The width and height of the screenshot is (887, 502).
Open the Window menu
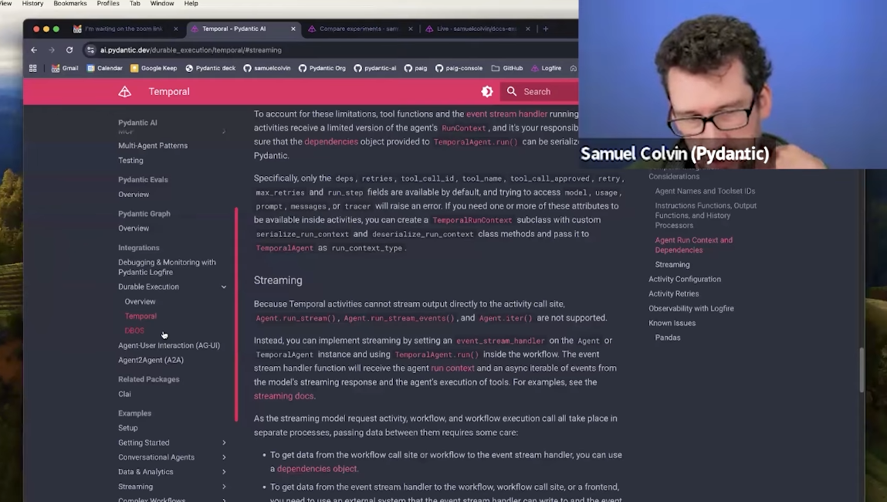[162, 3]
